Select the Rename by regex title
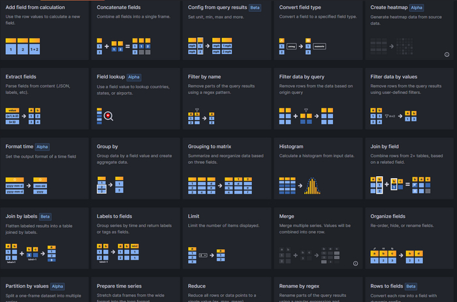 [x=299, y=286]
